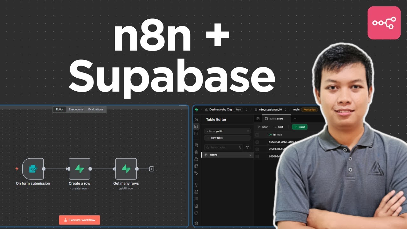The height and width of the screenshot is (229, 407).
Task: Click the main branch label
Action: tap(296, 109)
